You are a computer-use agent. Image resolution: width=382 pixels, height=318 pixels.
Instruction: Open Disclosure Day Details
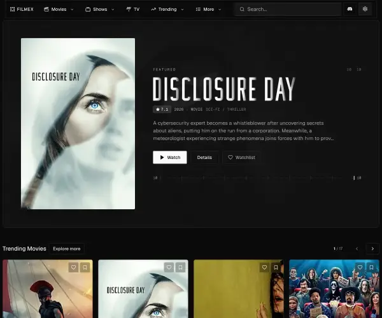click(x=204, y=158)
